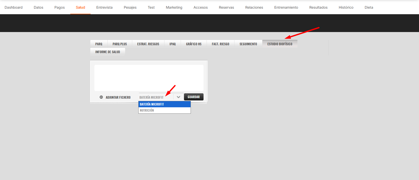This screenshot has height=180, width=419.
Task: Navigate to Dashboard in top menu
Action: (x=13, y=7)
